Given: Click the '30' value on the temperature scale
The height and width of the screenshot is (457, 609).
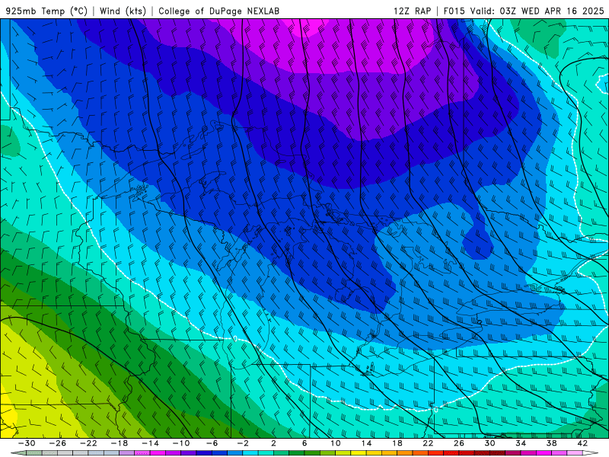Looking at the screenshot, I should 489,443.
